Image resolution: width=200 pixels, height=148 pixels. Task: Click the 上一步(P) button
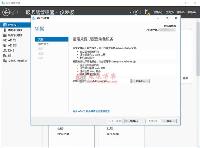point(115,121)
